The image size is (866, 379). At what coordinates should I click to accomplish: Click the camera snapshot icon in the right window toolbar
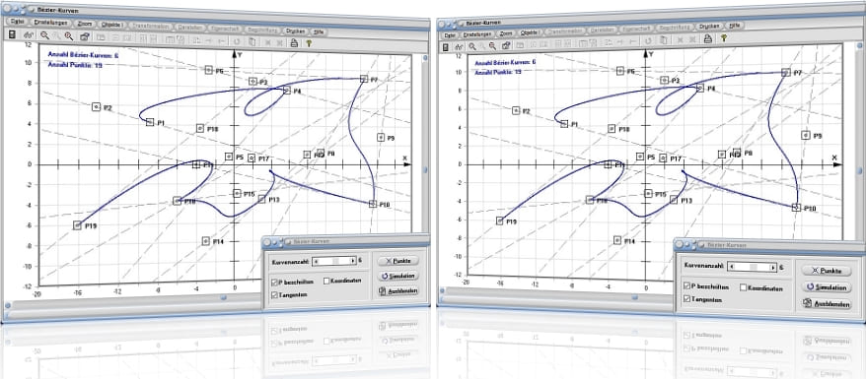coord(506,45)
